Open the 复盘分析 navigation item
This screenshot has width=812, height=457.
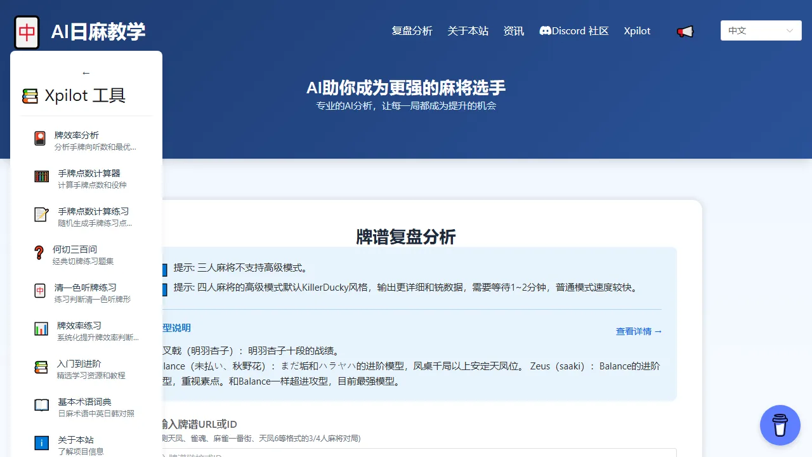tap(412, 30)
